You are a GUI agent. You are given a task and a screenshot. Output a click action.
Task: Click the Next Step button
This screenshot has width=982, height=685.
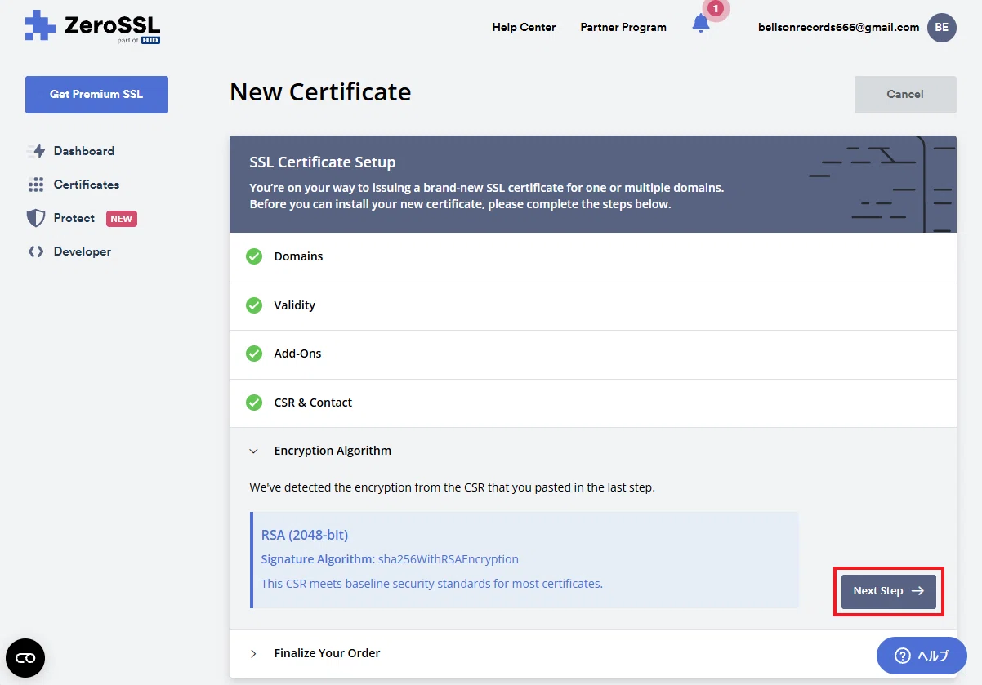(889, 591)
